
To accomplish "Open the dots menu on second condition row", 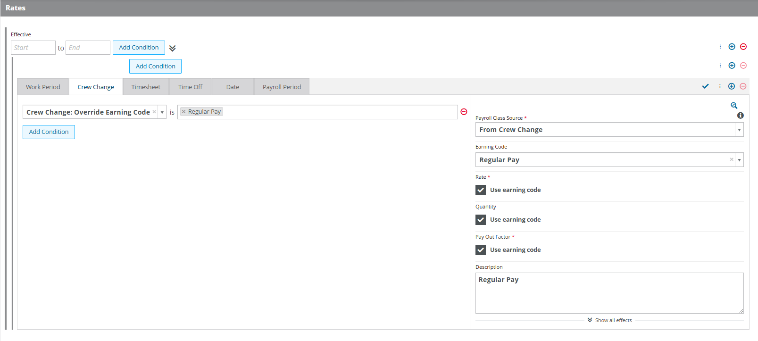I will pos(720,66).
